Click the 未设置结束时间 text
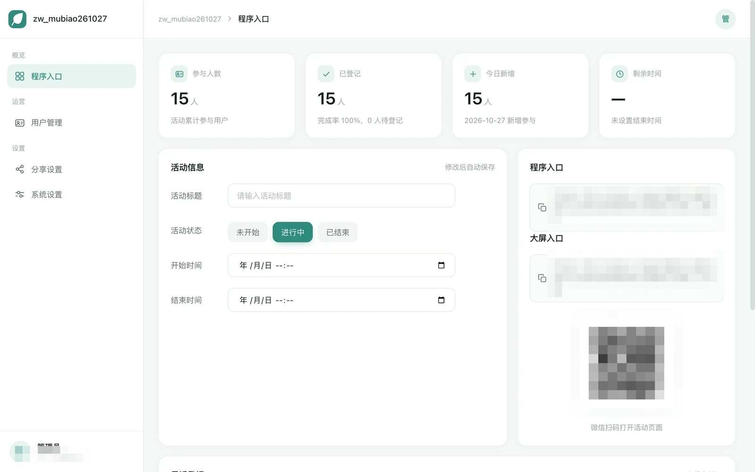The width and height of the screenshot is (755, 472). click(x=636, y=120)
